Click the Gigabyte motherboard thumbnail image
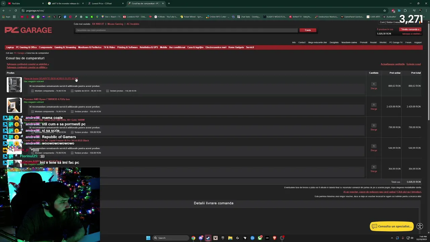430x242 pixels. coord(14,85)
